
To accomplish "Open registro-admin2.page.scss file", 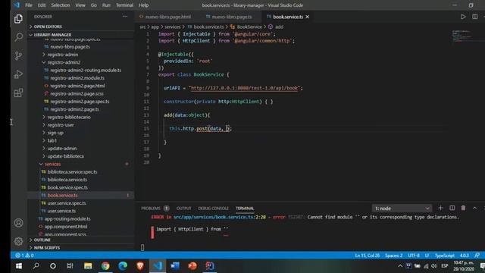I will tap(77, 93).
